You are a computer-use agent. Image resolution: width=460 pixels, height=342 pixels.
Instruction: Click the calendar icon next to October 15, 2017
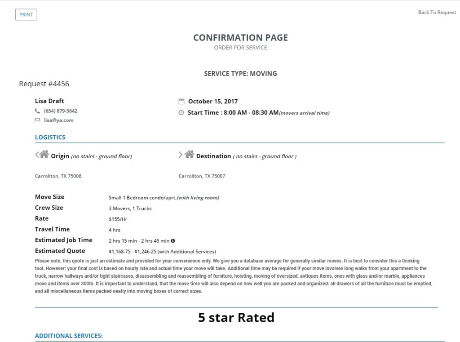tap(181, 102)
